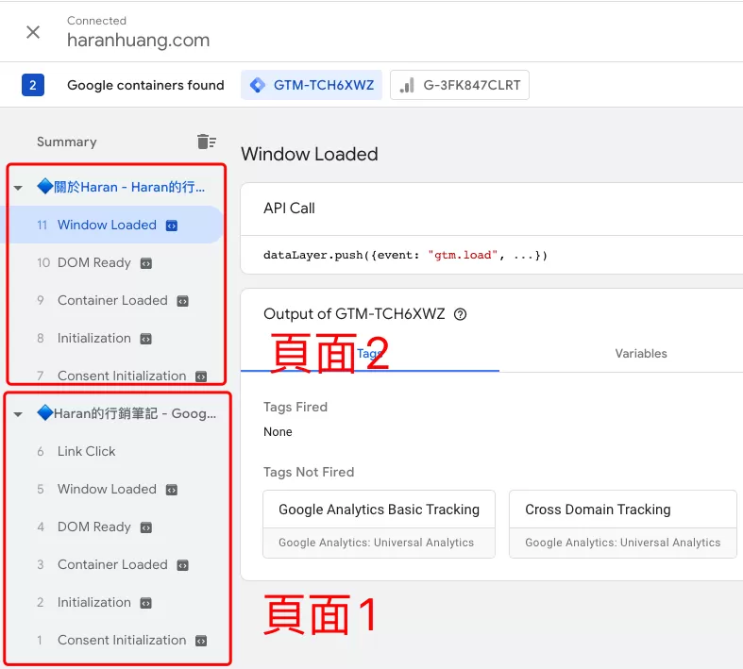Open the Cross Domain Tracking tag card
The image size is (743, 669).
tap(623, 524)
